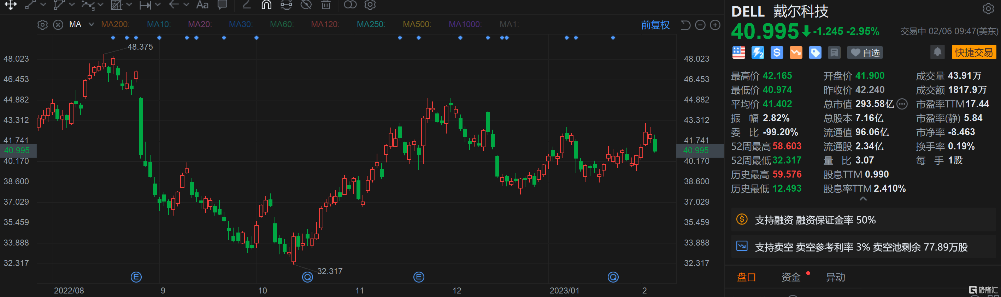The image size is (1001, 297).
Task: Click the trash icon to delete drawings
Action: (326, 5)
